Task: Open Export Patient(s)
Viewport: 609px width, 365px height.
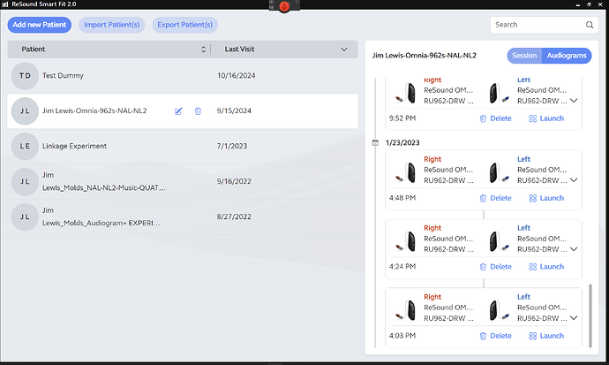Action: (x=184, y=25)
